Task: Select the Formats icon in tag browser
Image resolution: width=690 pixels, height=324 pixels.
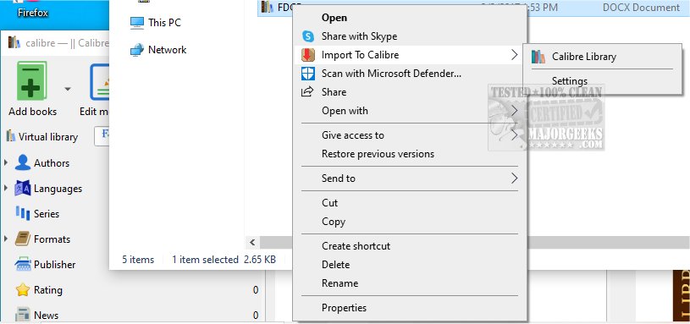Action: (x=23, y=239)
